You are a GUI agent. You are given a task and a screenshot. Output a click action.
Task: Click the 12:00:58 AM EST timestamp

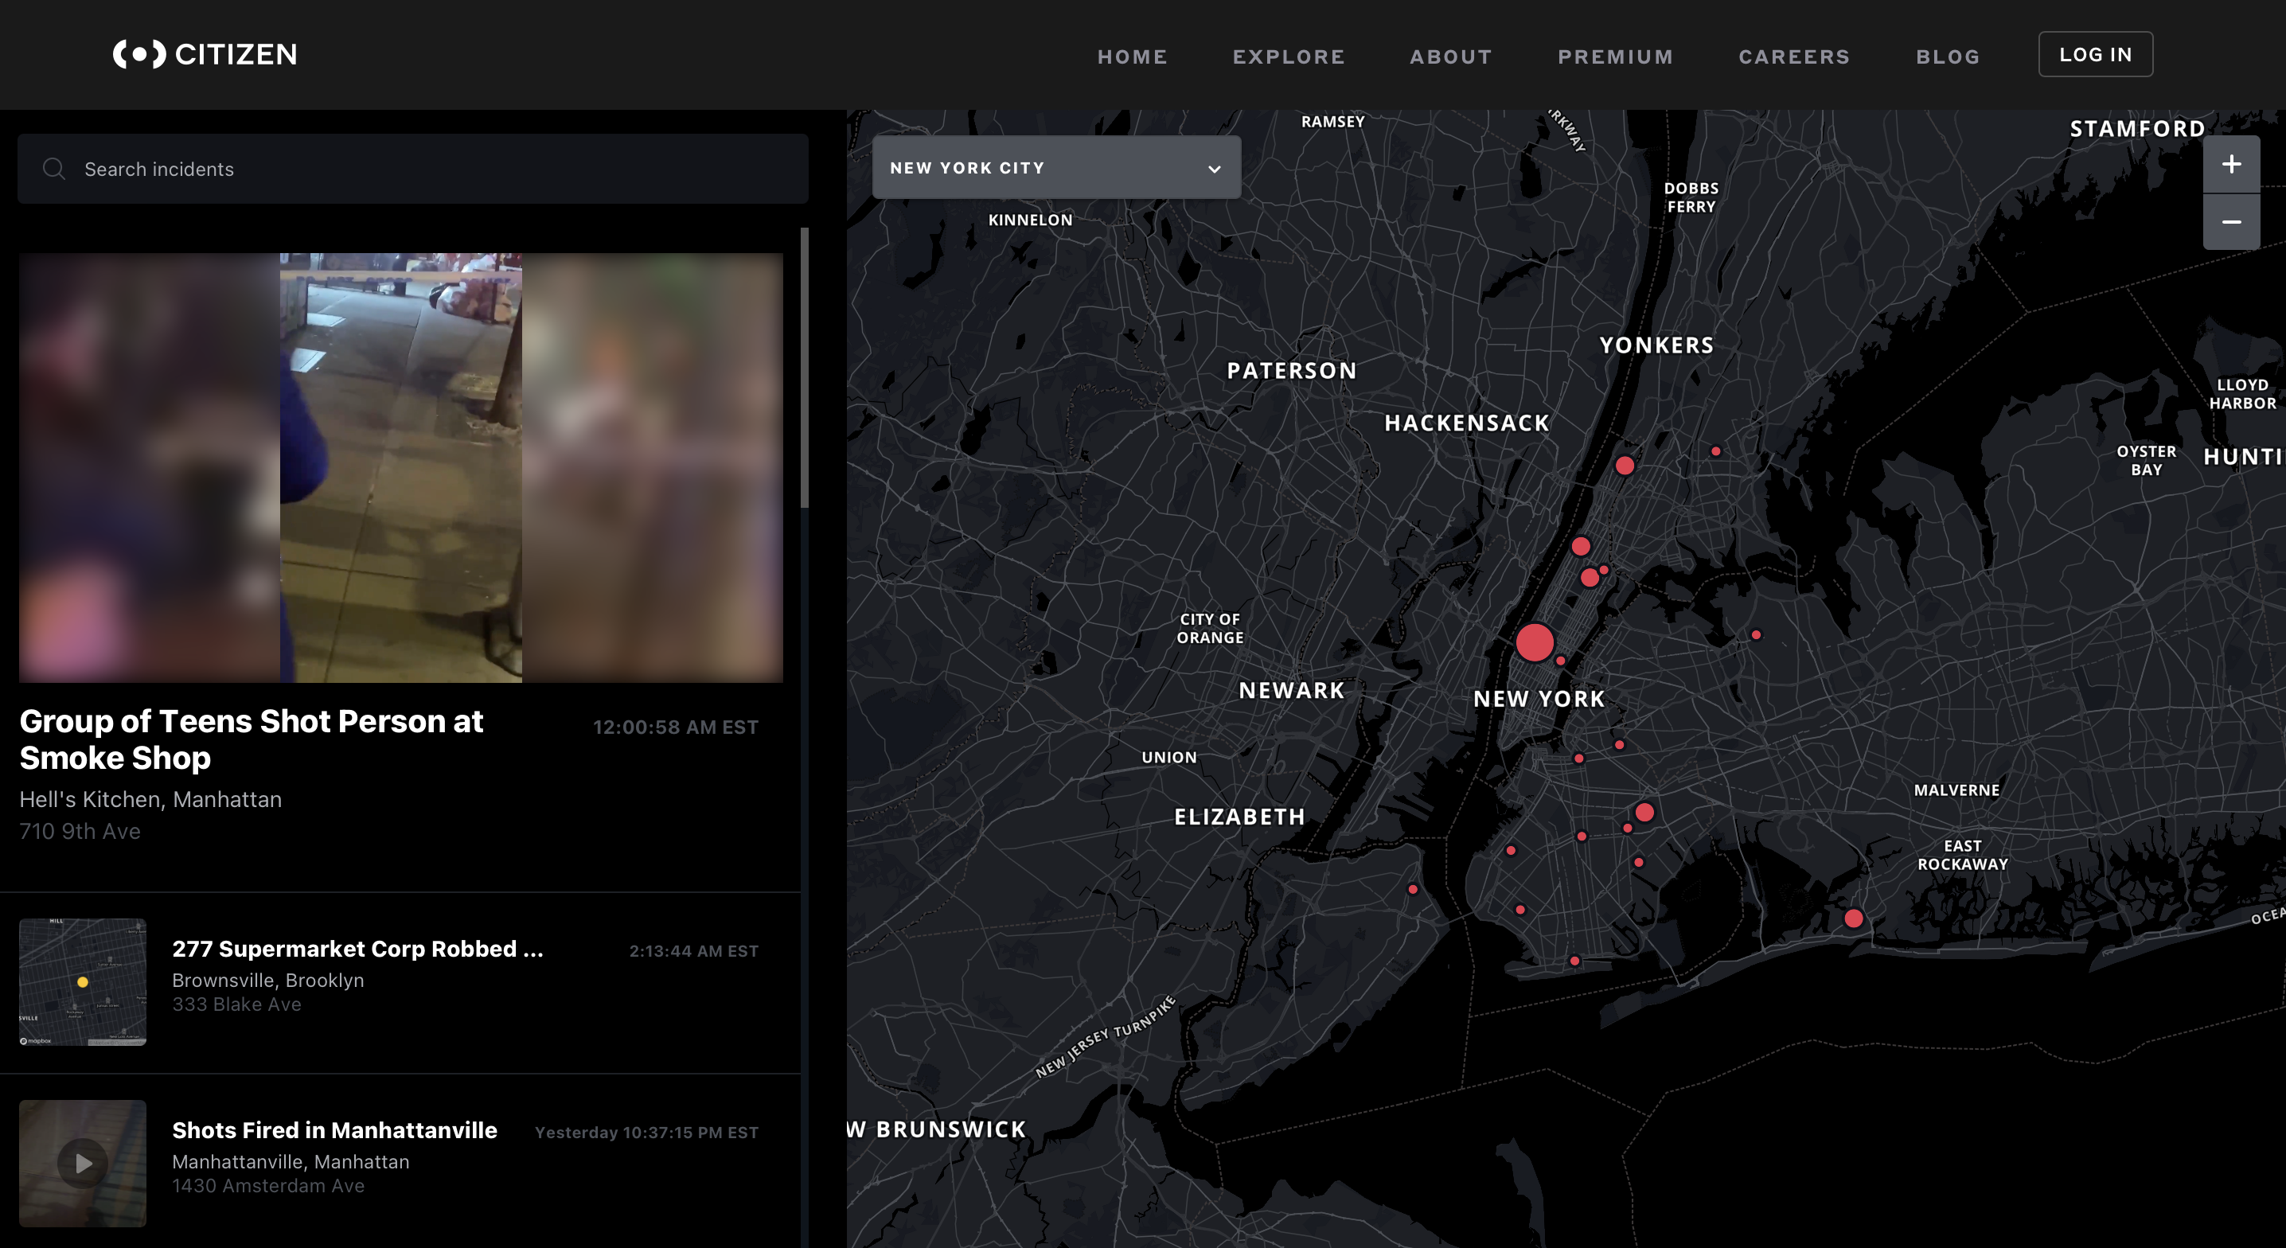675,727
